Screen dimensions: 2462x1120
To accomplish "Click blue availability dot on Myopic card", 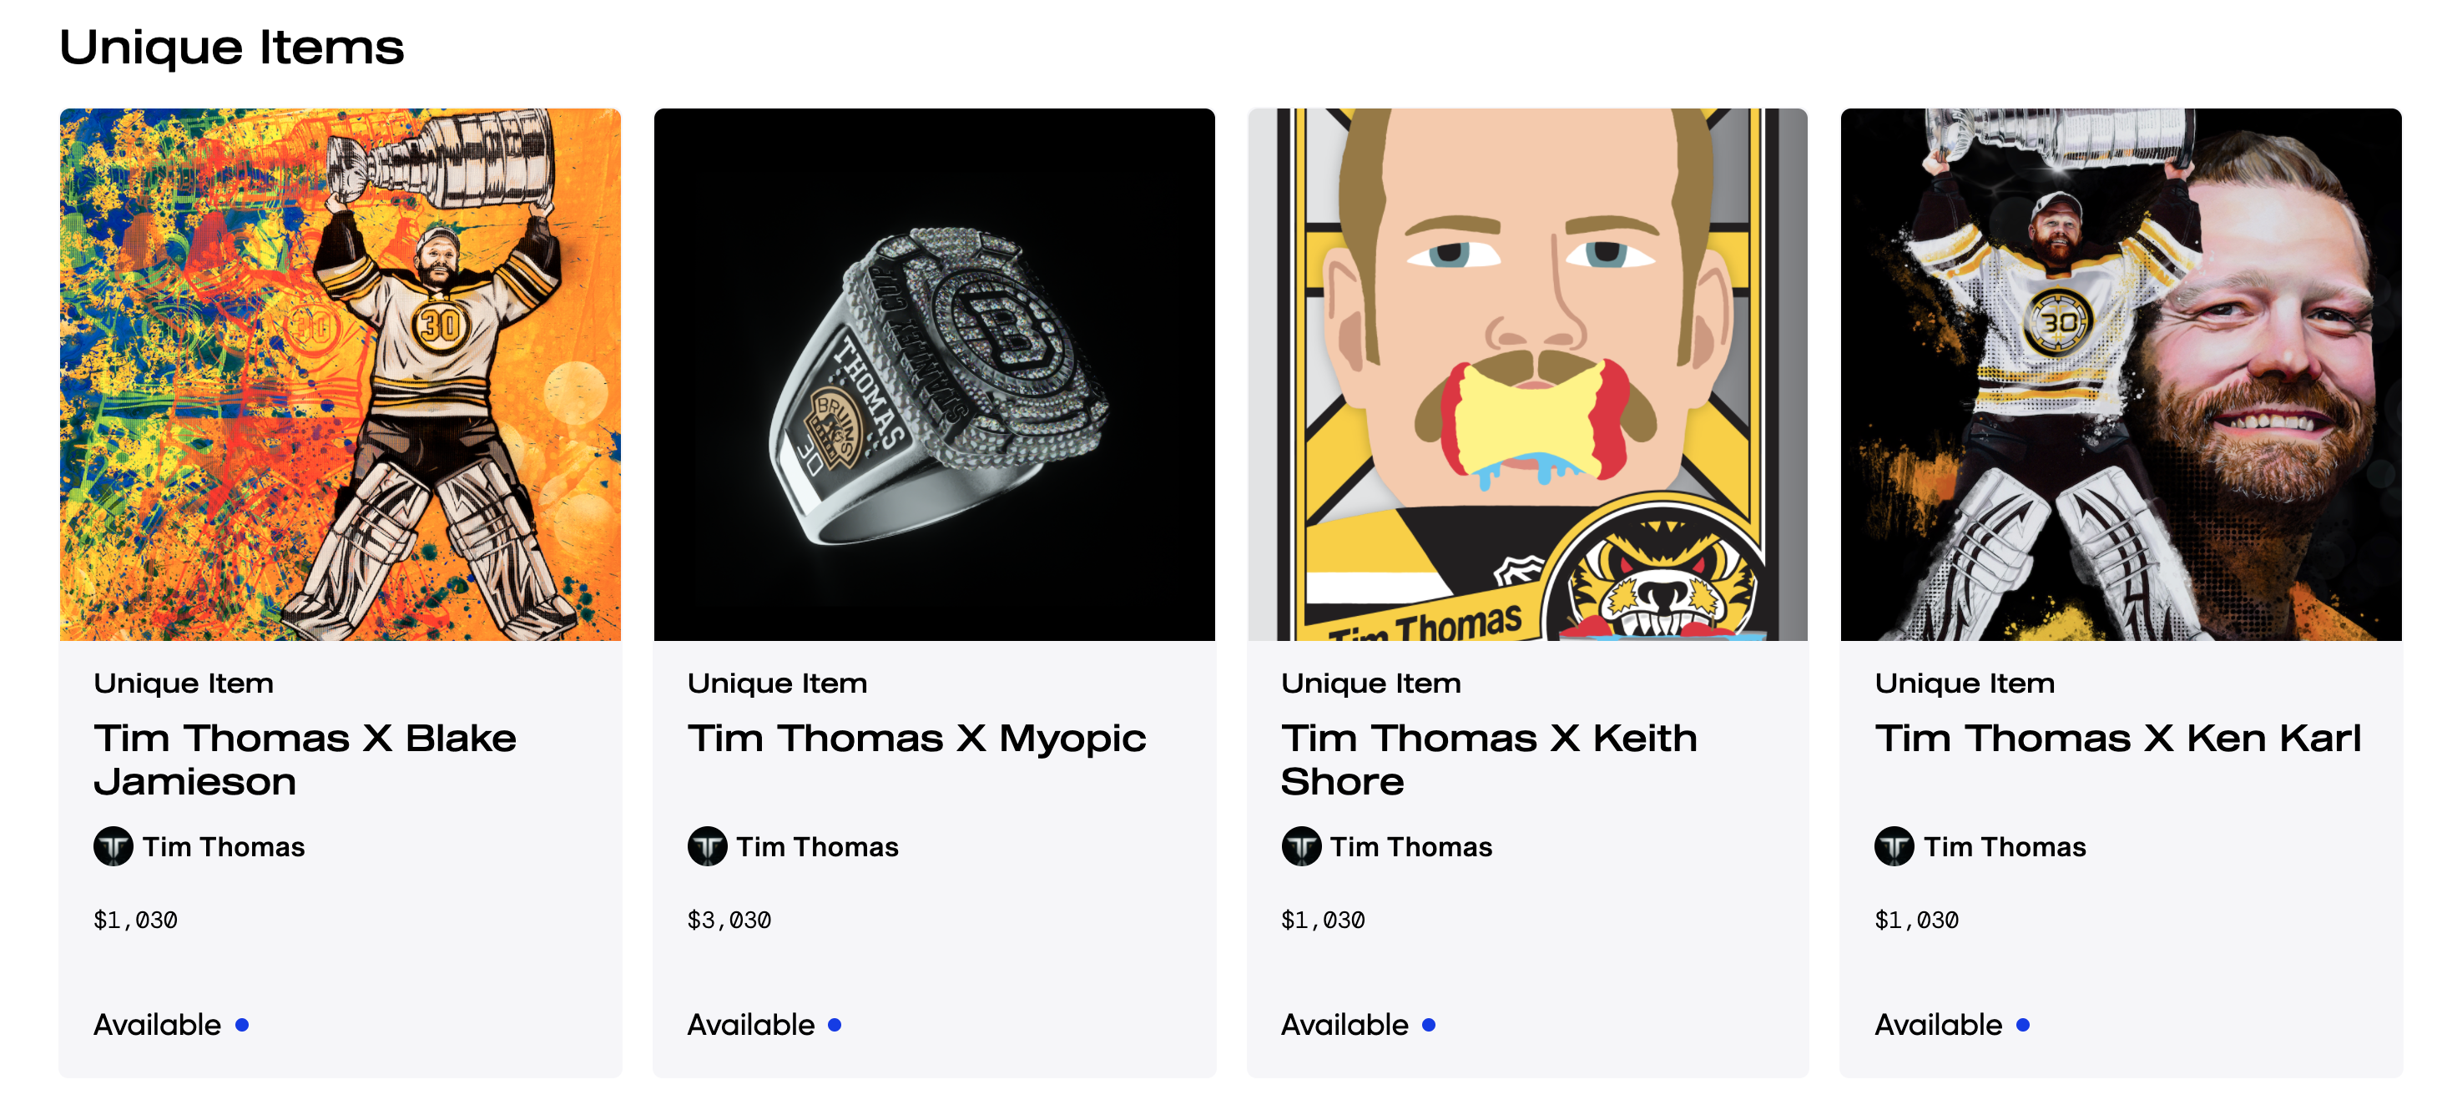I will coord(835,1024).
